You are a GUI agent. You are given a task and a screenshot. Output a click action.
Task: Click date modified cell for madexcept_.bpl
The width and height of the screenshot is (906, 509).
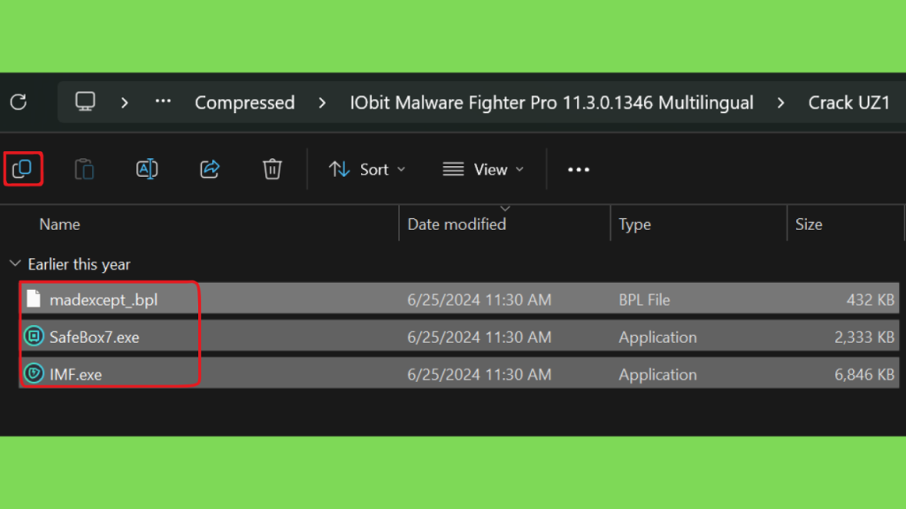click(x=479, y=300)
